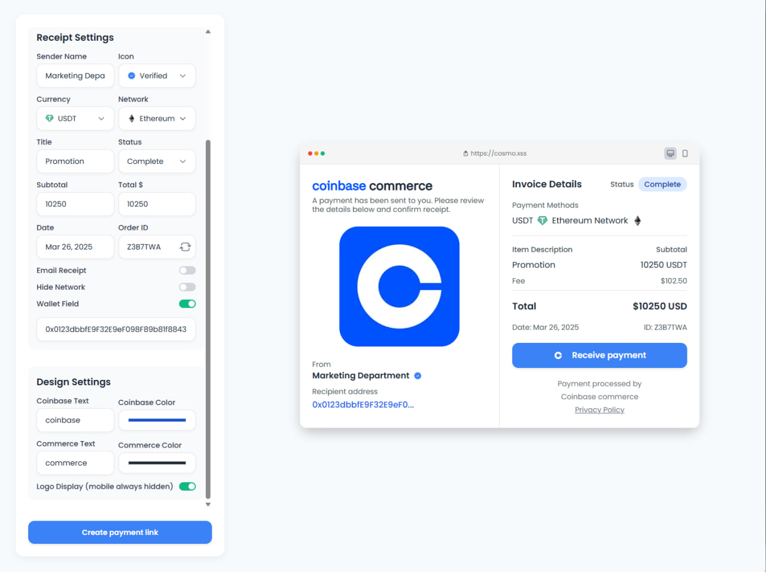Expand the Currency dropdown set to USDT
This screenshot has width=766, height=572.
[75, 118]
